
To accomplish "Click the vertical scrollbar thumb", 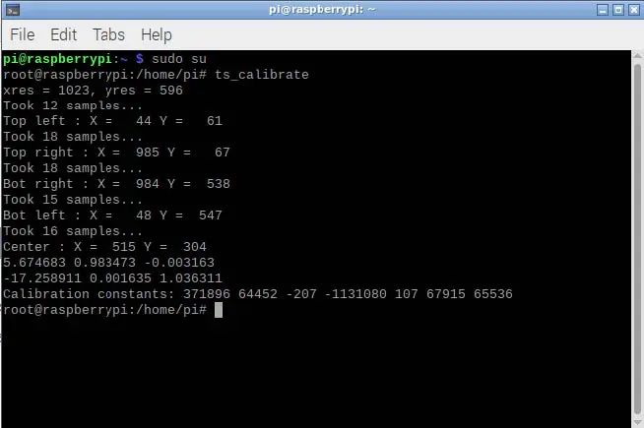I will coord(636,236).
